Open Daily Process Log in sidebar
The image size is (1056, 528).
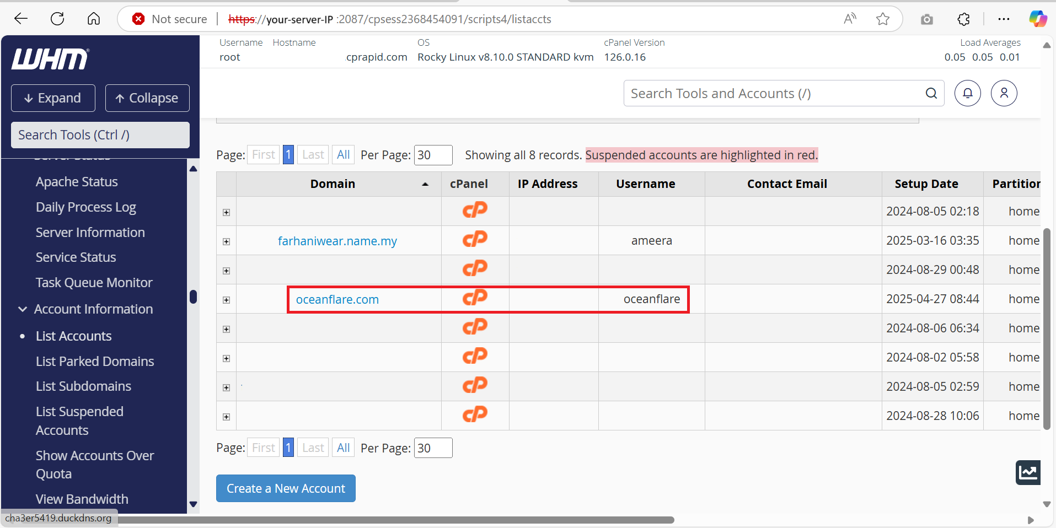point(85,207)
